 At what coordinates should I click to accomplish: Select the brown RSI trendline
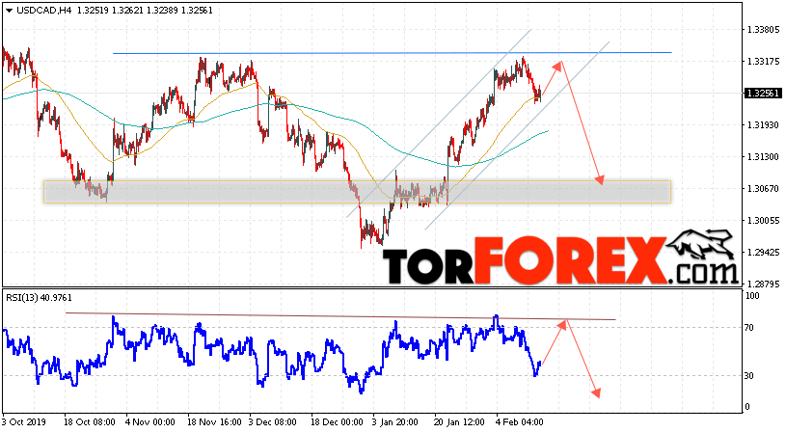pos(340,316)
